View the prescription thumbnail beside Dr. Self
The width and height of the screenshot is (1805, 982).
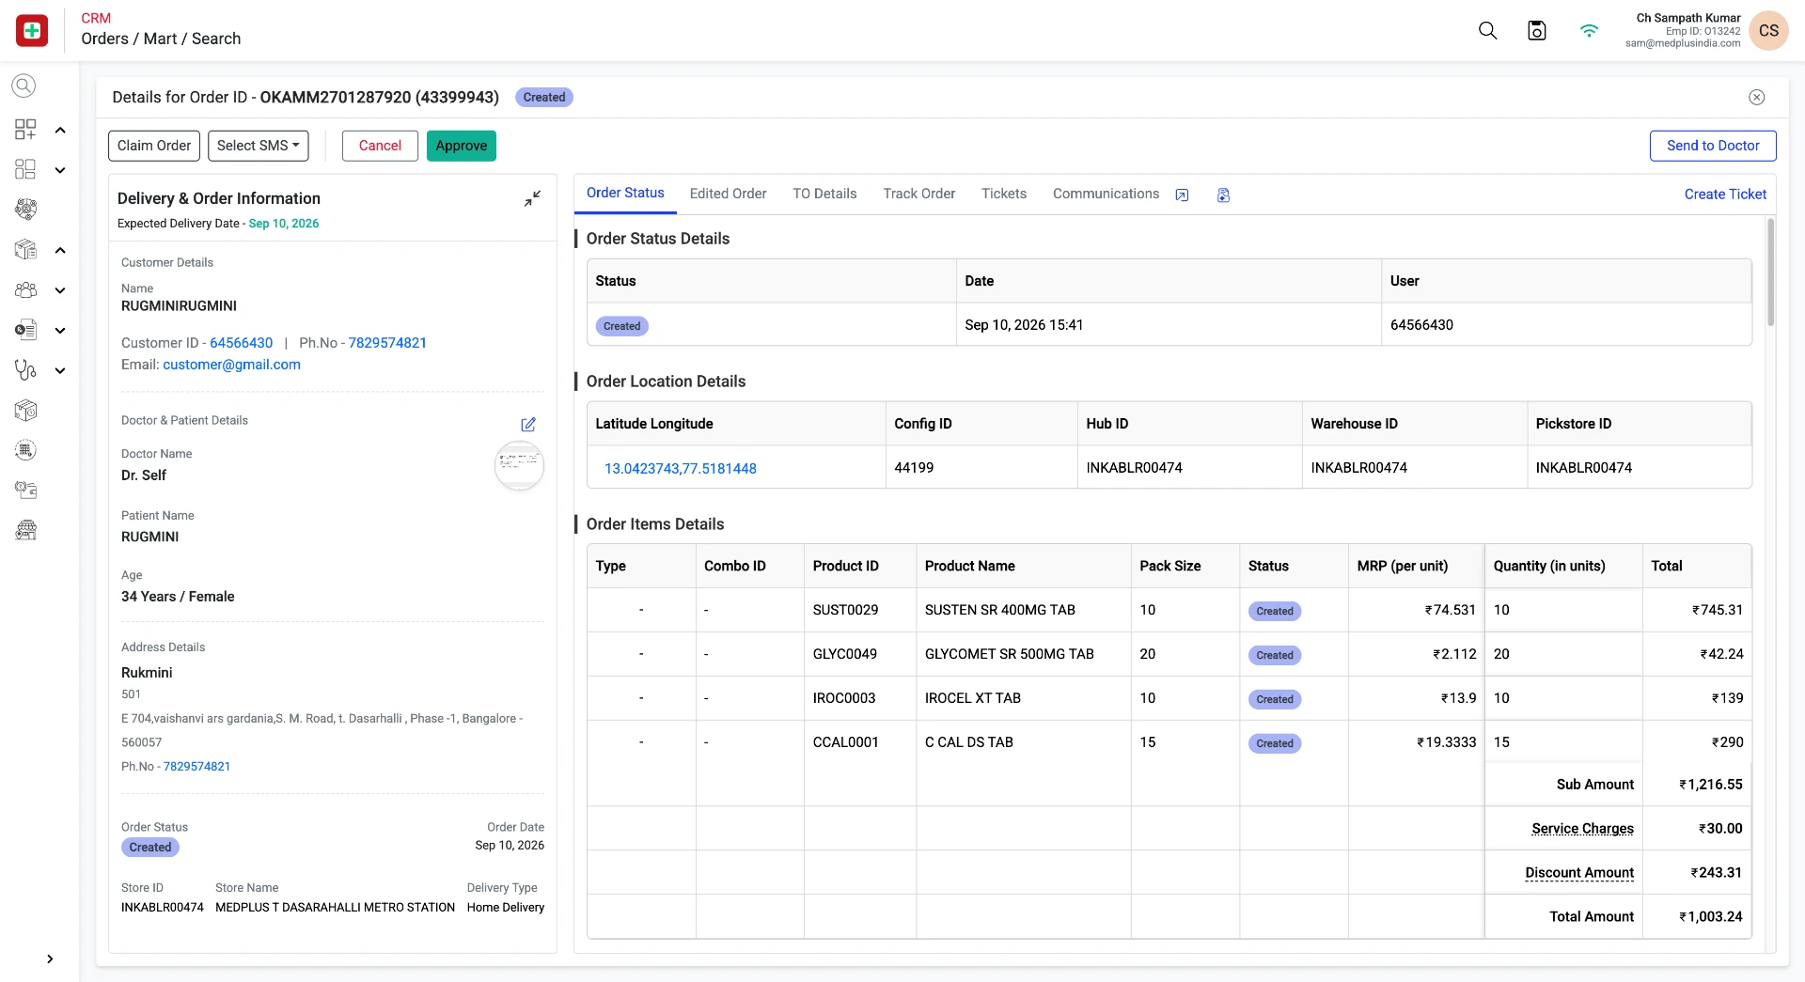coord(519,465)
